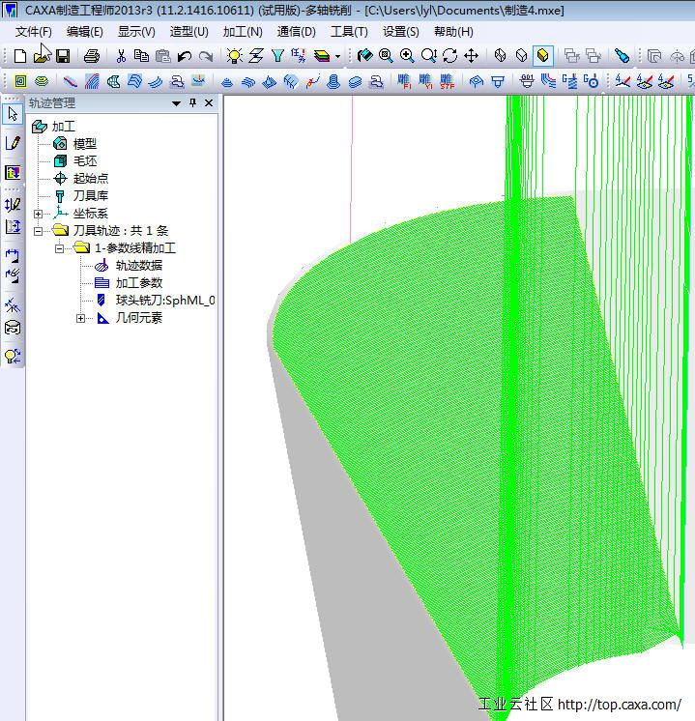The image size is (695, 721).
Task: Cut selection with the scissors icon
Action: (x=121, y=56)
